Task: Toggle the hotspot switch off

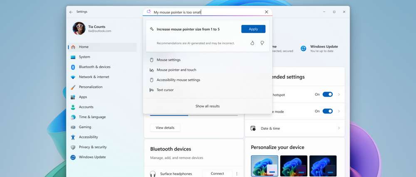Action: pyautogui.click(x=327, y=95)
